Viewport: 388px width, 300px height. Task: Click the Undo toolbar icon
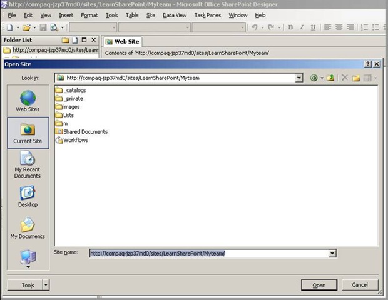(x=254, y=27)
